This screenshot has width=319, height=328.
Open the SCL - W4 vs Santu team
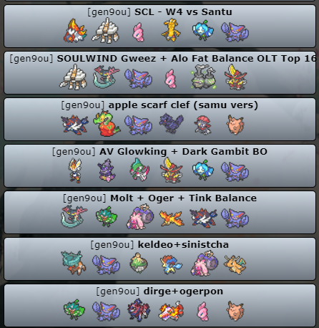pos(159,26)
